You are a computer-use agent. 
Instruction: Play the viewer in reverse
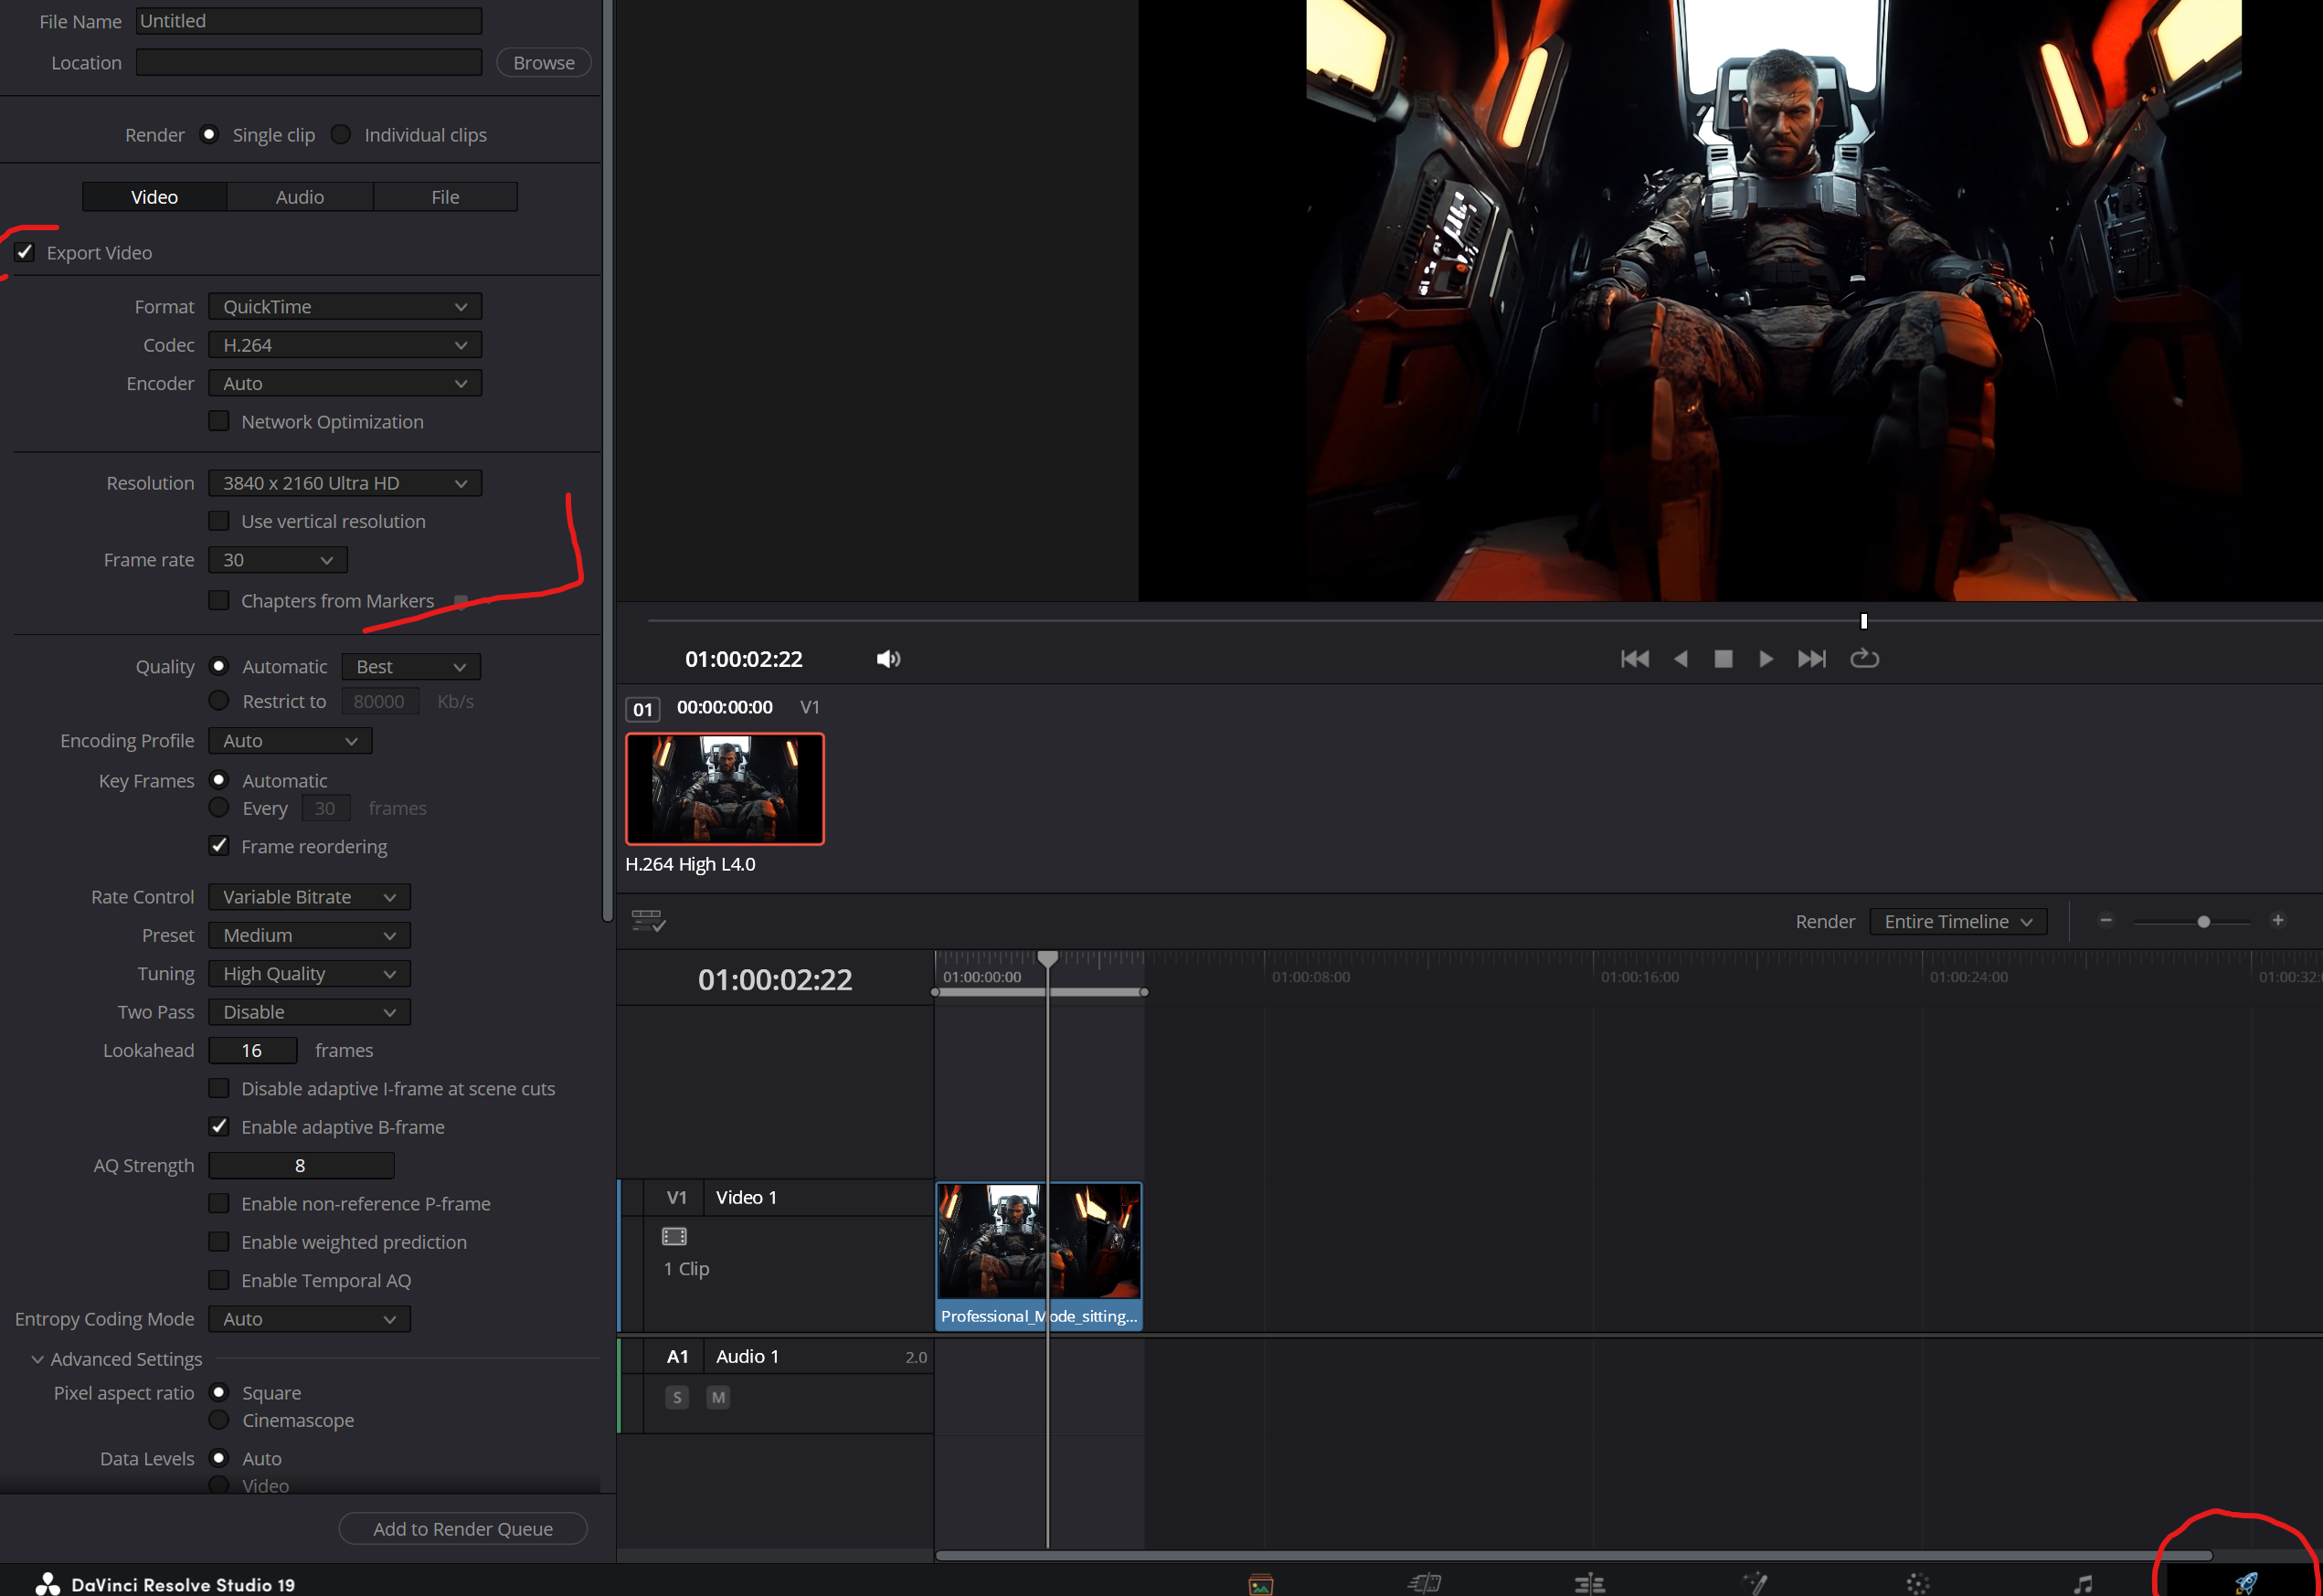click(x=1681, y=659)
